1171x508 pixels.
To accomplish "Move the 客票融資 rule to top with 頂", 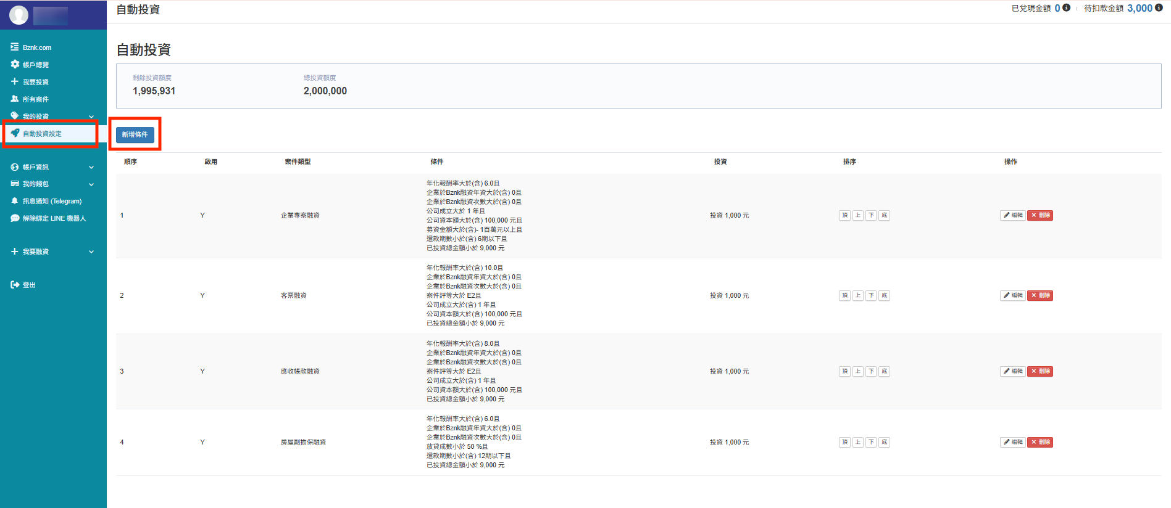I will (844, 295).
